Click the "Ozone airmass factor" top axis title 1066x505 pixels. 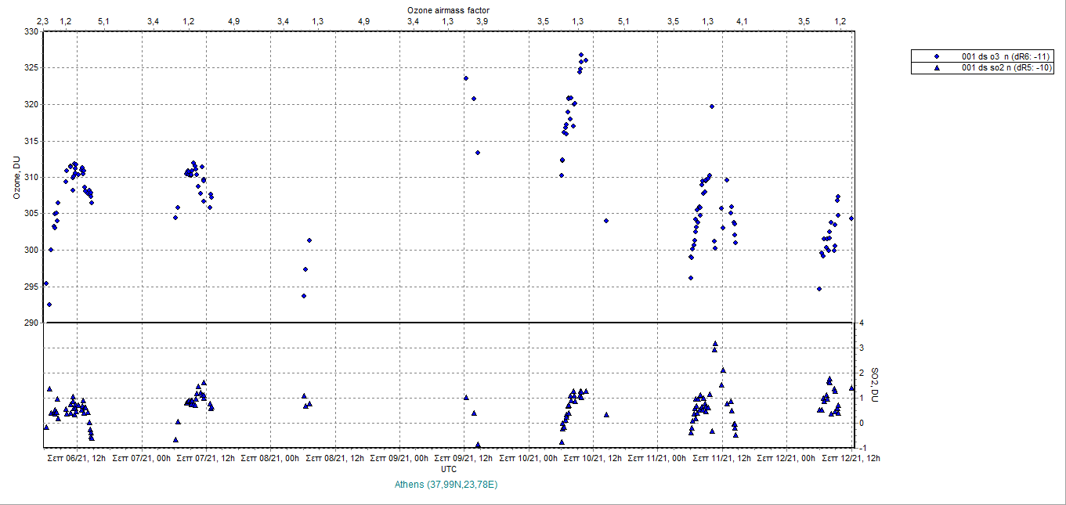click(448, 9)
